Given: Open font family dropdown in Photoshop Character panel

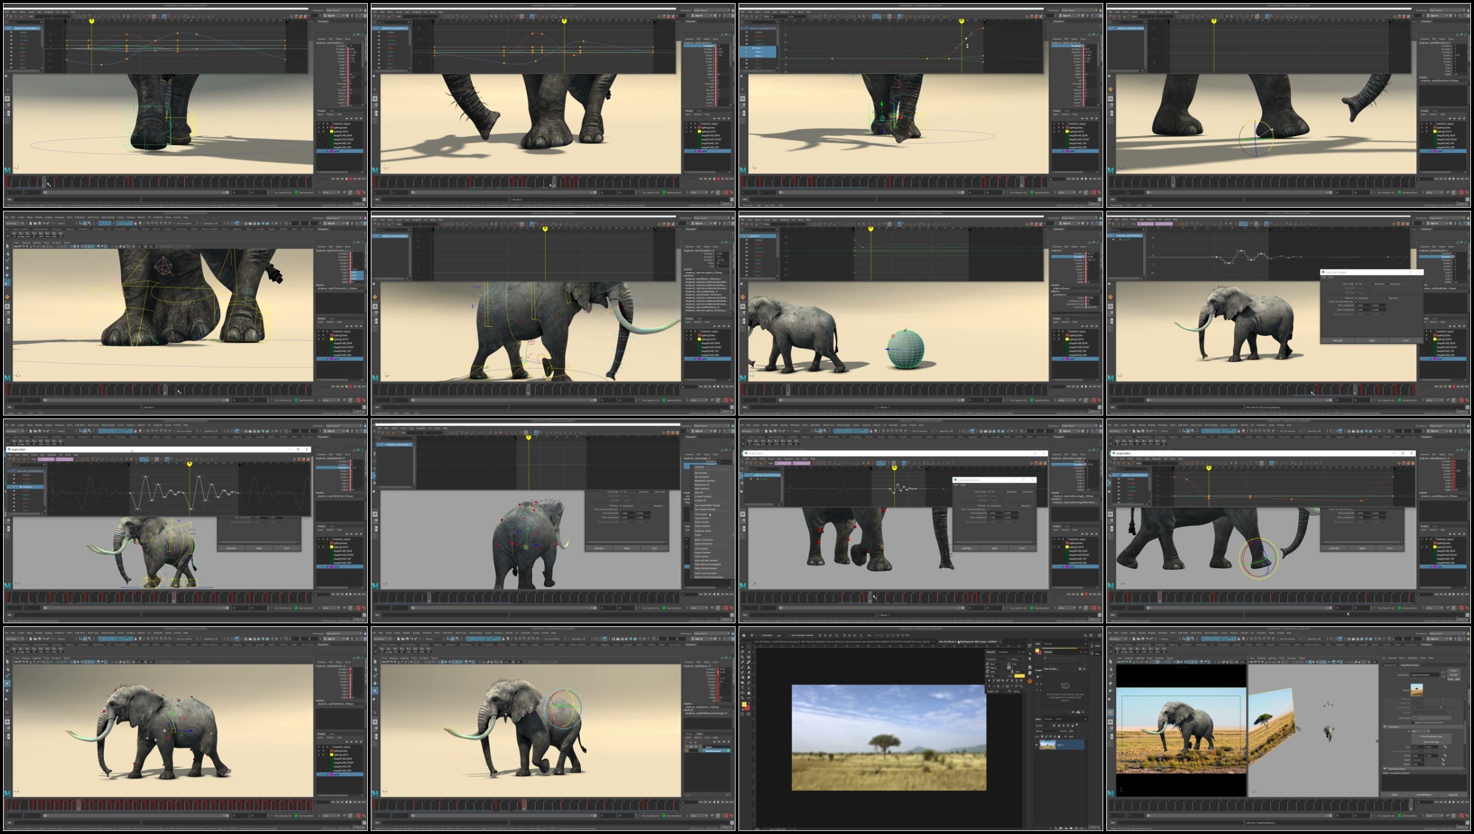Looking at the screenshot, I should [997, 659].
